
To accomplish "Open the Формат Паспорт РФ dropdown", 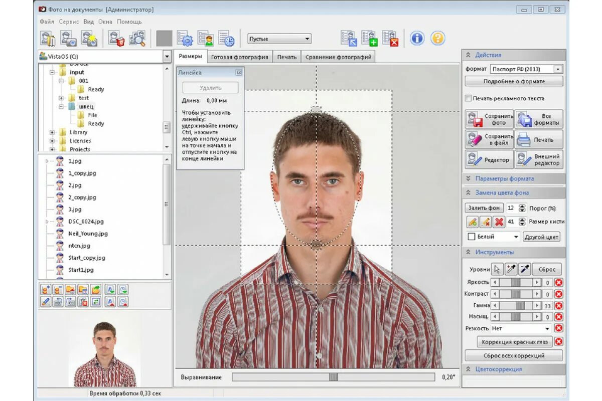I will (526, 69).
